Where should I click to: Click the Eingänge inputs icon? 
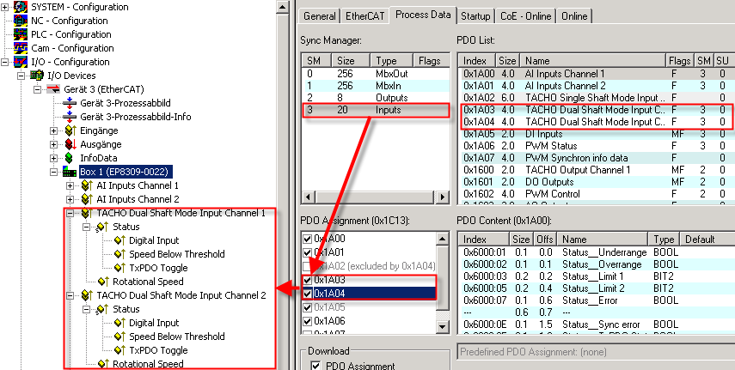[x=70, y=130]
